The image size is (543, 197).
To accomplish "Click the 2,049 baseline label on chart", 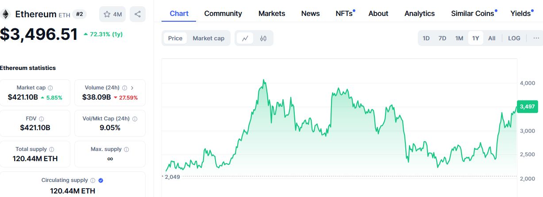I will tap(173, 177).
